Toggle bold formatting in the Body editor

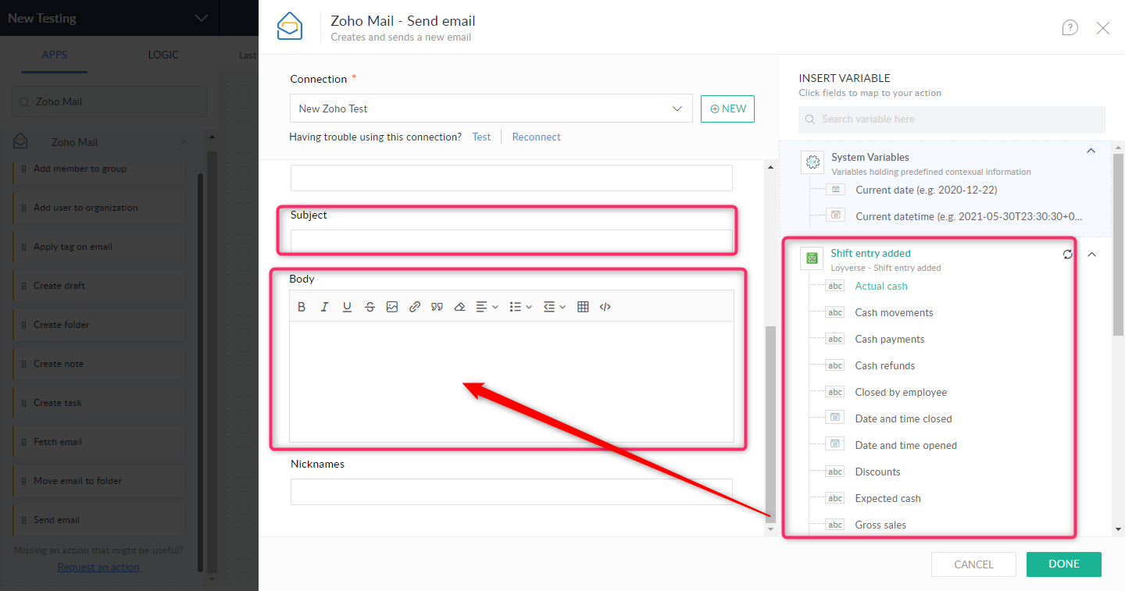302,306
